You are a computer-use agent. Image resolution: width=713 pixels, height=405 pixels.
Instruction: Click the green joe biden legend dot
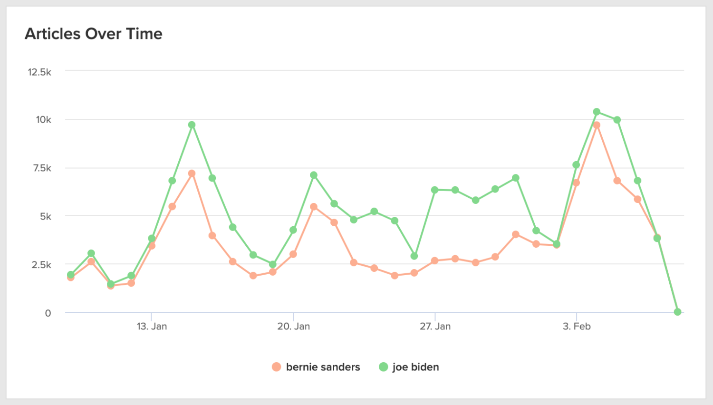[383, 367]
